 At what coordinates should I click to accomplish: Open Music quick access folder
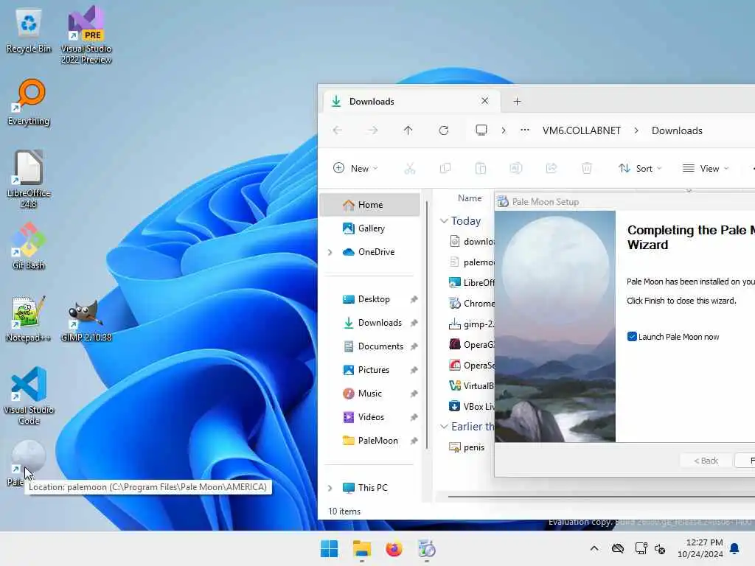tap(370, 394)
